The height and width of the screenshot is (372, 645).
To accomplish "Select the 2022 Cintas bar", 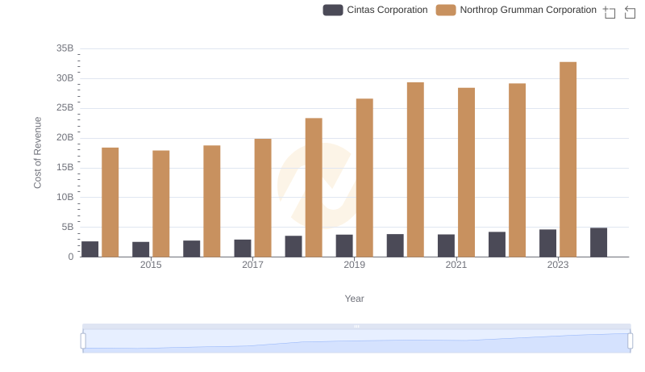I will click(x=497, y=245).
